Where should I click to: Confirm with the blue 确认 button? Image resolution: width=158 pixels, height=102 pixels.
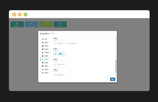(113, 79)
